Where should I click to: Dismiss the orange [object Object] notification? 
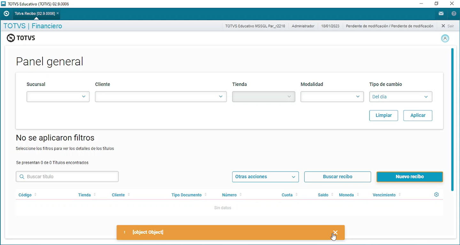click(335, 233)
